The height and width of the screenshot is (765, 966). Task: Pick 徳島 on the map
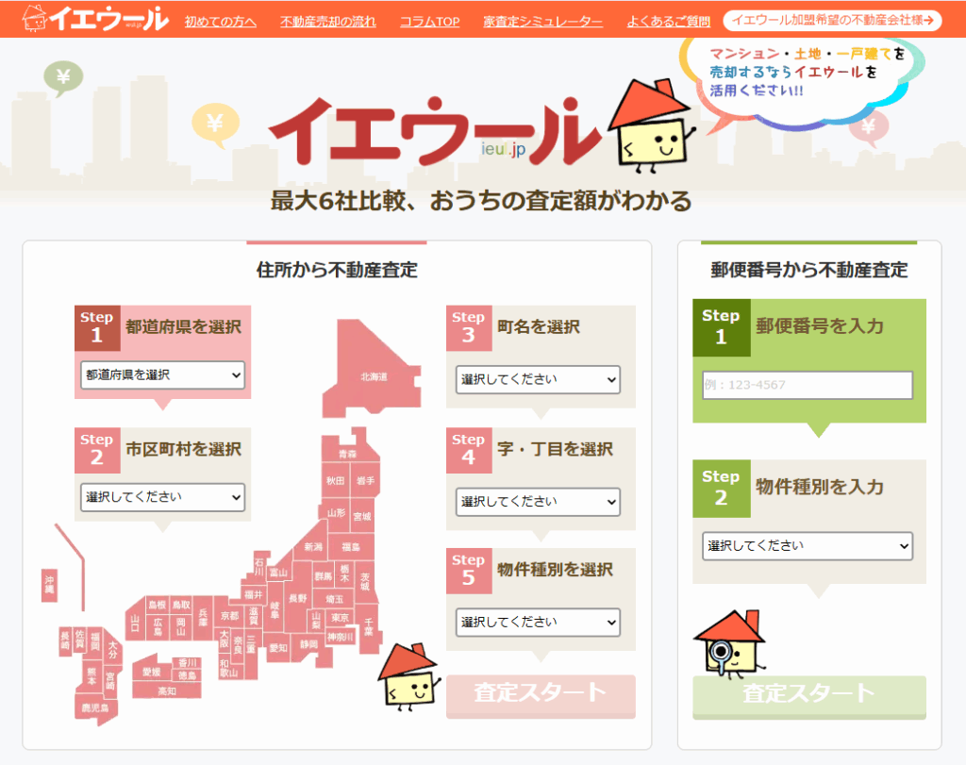tap(188, 675)
